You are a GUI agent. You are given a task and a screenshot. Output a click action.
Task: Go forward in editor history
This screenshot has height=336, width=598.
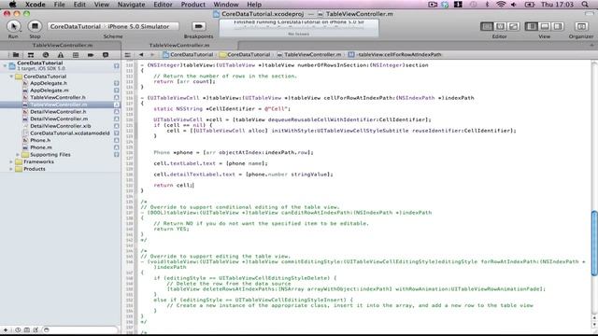point(151,54)
